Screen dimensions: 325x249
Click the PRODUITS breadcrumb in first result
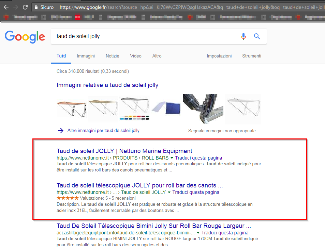(x=125, y=158)
